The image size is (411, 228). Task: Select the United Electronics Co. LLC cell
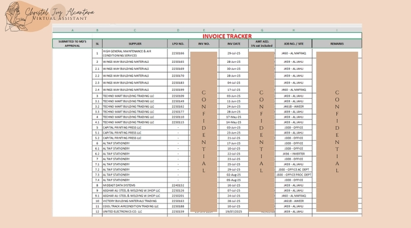[x=135, y=211]
